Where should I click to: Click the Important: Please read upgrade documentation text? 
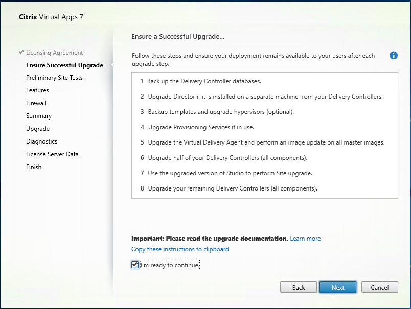click(210, 239)
